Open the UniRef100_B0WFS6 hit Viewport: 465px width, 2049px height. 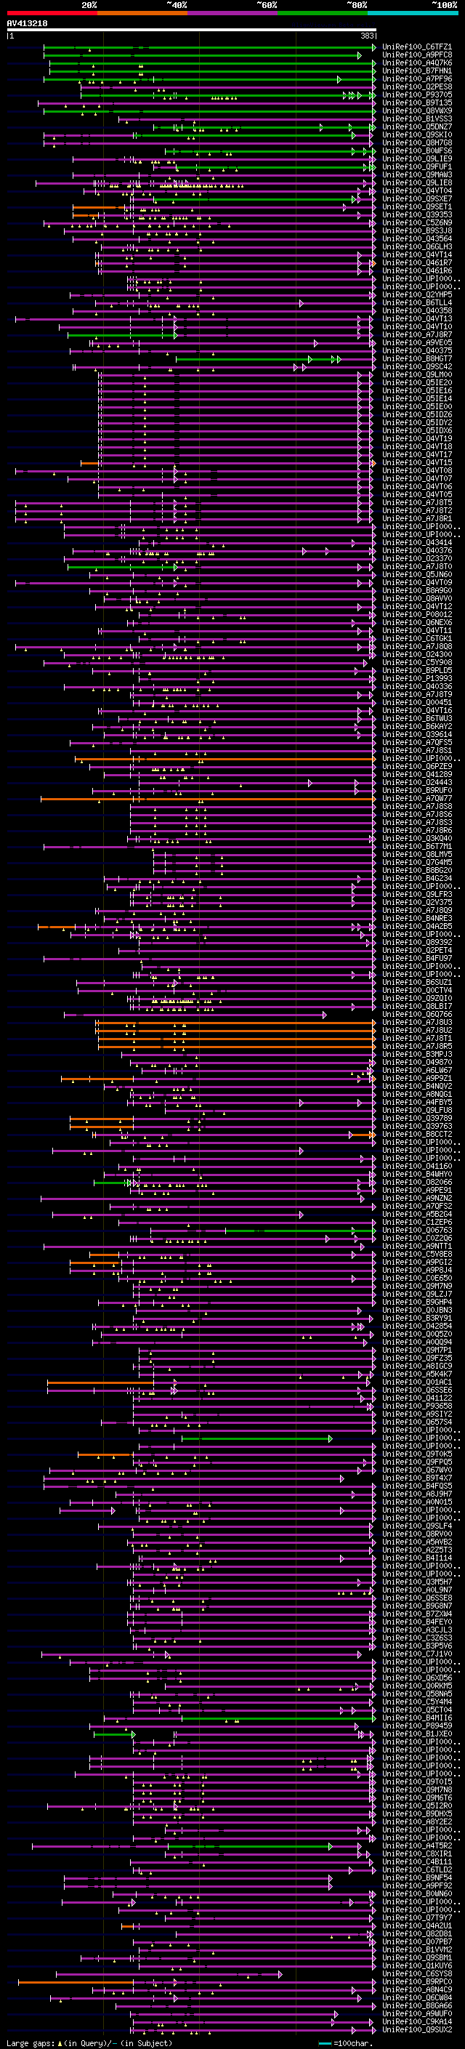417,150
